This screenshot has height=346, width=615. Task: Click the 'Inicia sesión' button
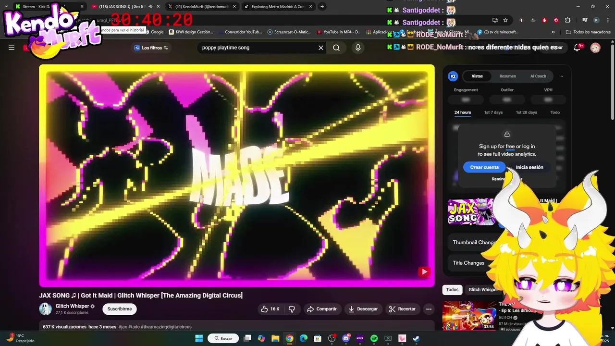[529, 167]
